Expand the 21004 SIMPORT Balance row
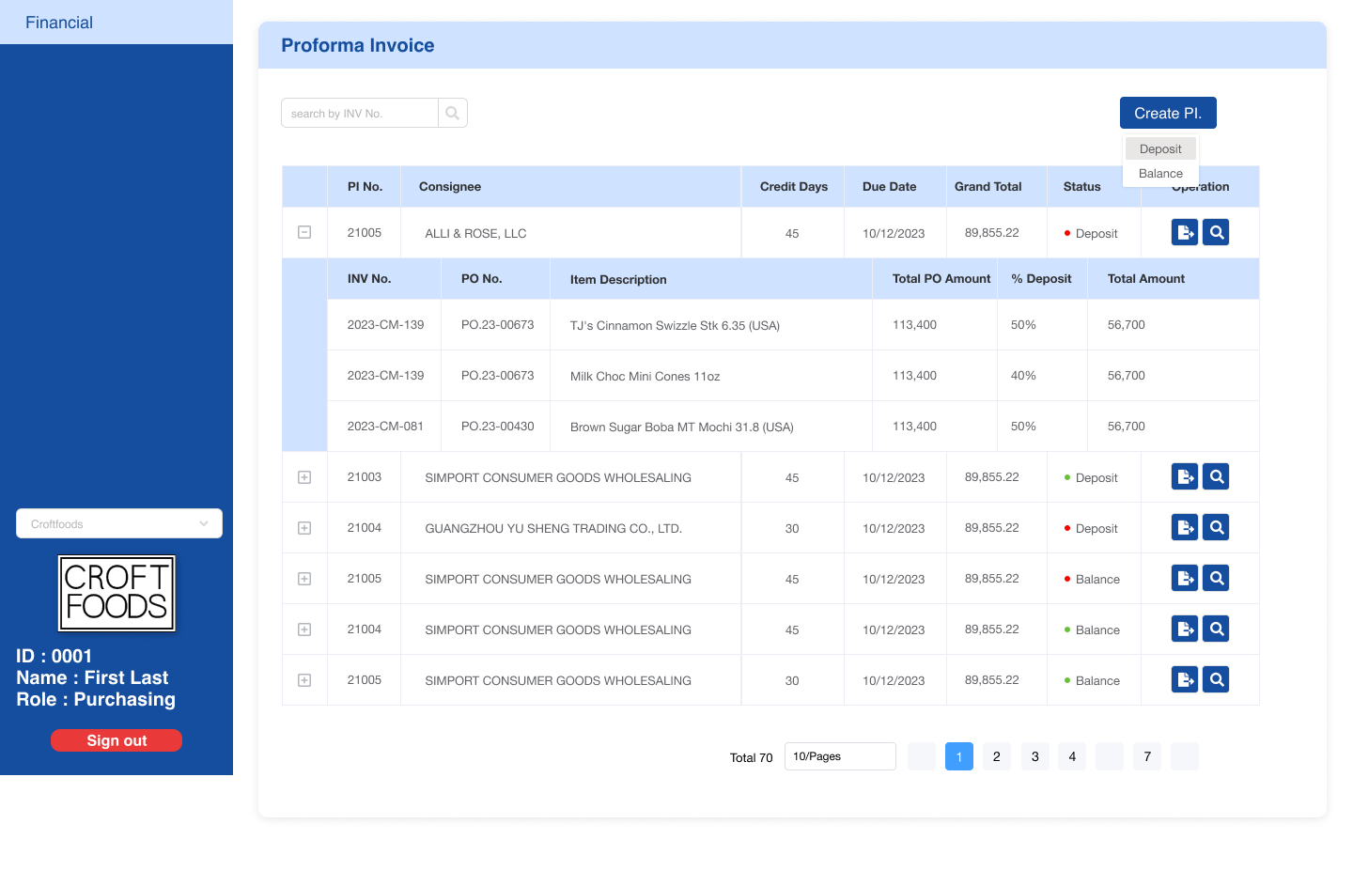1353x886 pixels. [x=304, y=630]
